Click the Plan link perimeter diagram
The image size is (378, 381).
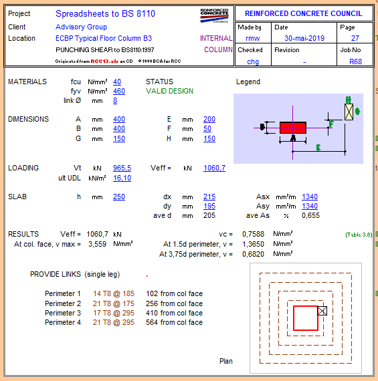(x=306, y=318)
